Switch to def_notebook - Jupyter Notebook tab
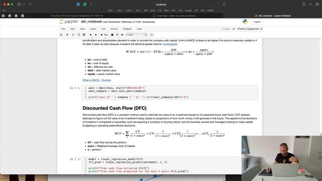This screenshot has width=322, height=181. pyautogui.click(x=273, y=16)
